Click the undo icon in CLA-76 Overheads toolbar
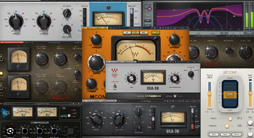Image resolution: width=254 pixels, height=138 pixels. (x=119, y=101)
